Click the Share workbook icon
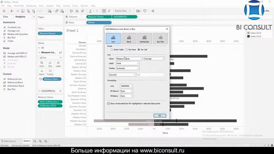274x154 pixels. click(153, 11)
